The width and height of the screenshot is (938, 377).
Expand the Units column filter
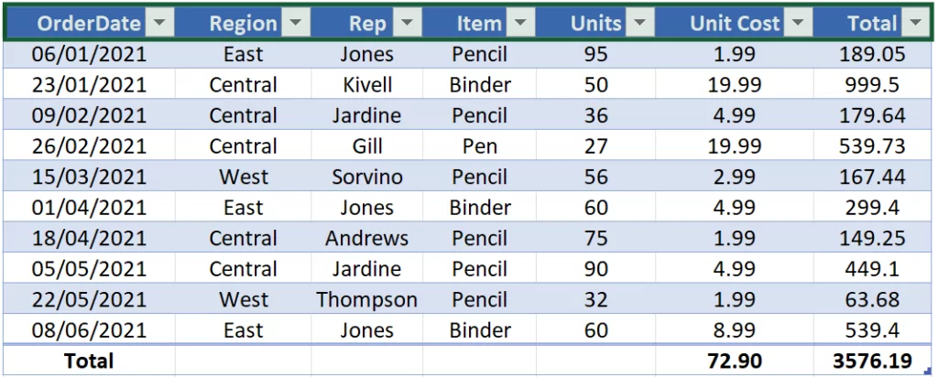pyautogui.click(x=640, y=24)
